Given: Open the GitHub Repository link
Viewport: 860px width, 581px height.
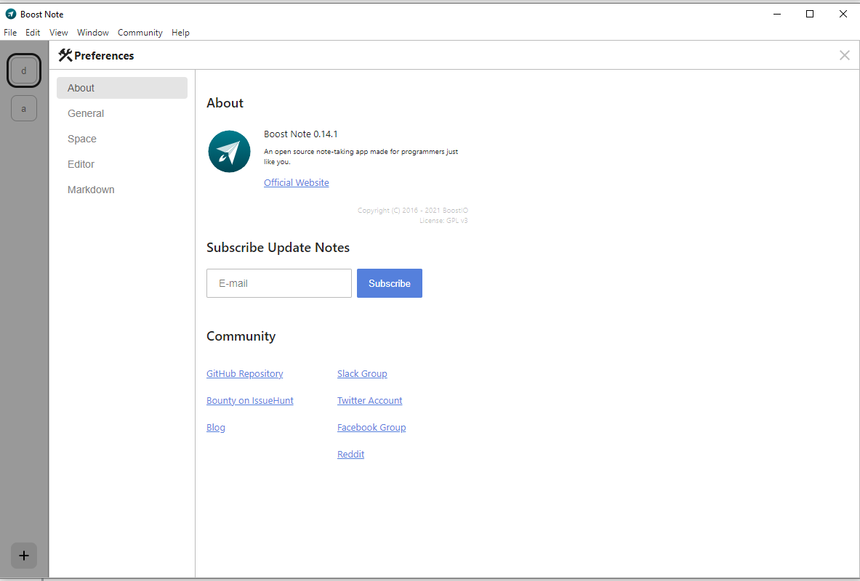Looking at the screenshot, I should pos(244,374).
